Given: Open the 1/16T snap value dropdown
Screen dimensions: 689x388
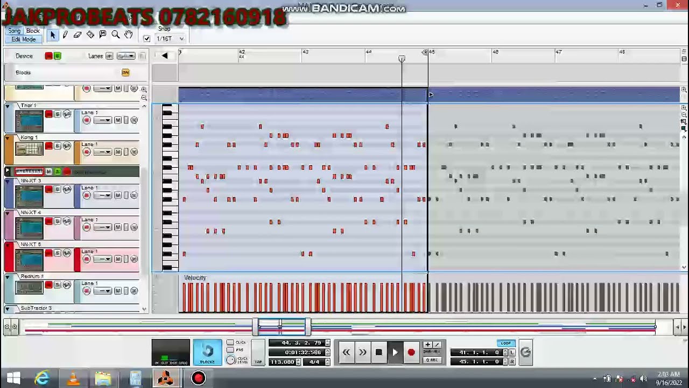Looking at the screenshot, I should (170, 39).
